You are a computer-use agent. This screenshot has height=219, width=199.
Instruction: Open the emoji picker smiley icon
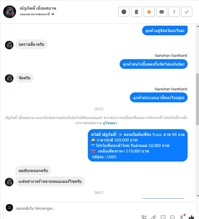click(172, 217)
